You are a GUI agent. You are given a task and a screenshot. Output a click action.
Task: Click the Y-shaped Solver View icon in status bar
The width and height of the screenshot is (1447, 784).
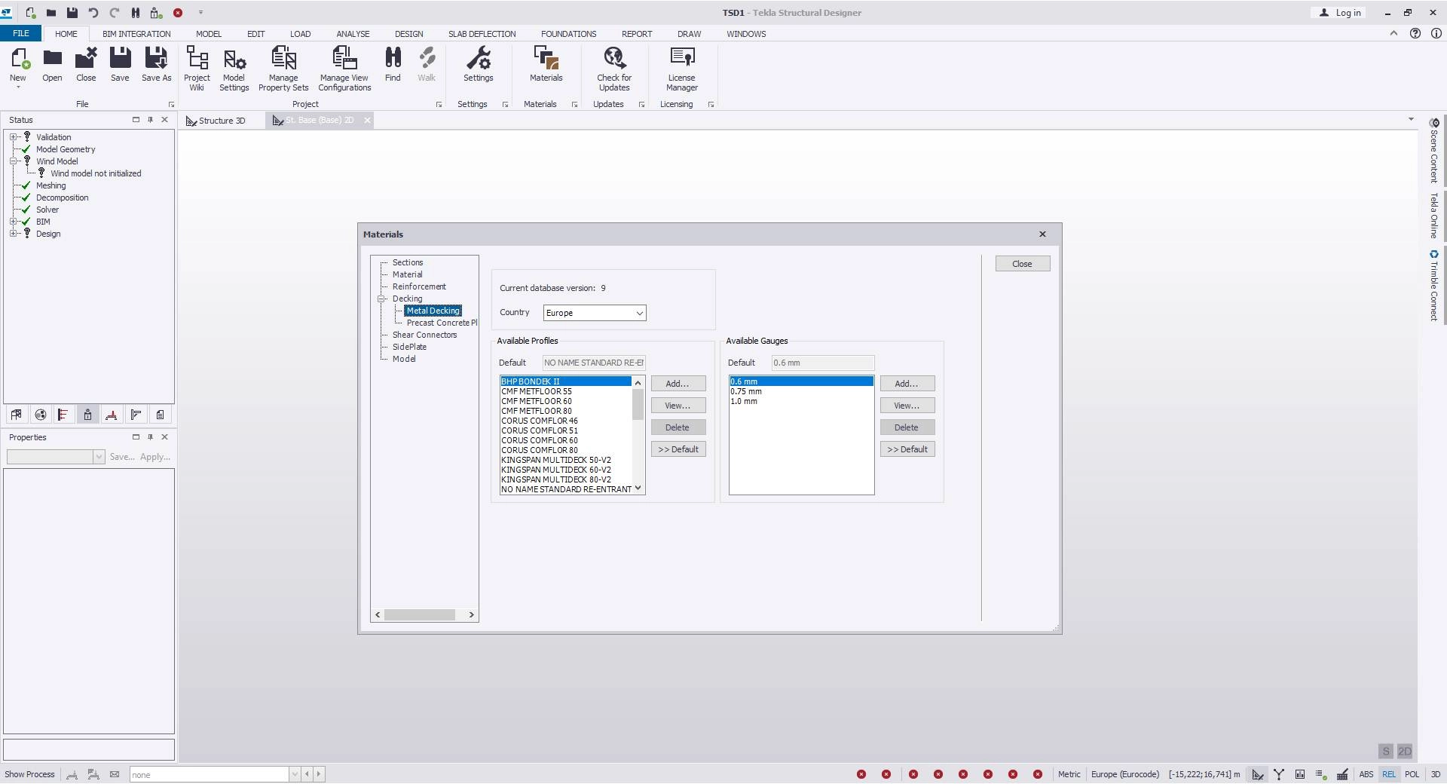click(x=1279, y=774)
